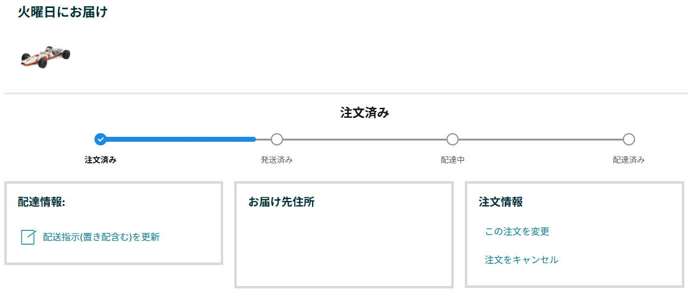Click the pencil edit icon in 配達情報

(x=28, y=237)
